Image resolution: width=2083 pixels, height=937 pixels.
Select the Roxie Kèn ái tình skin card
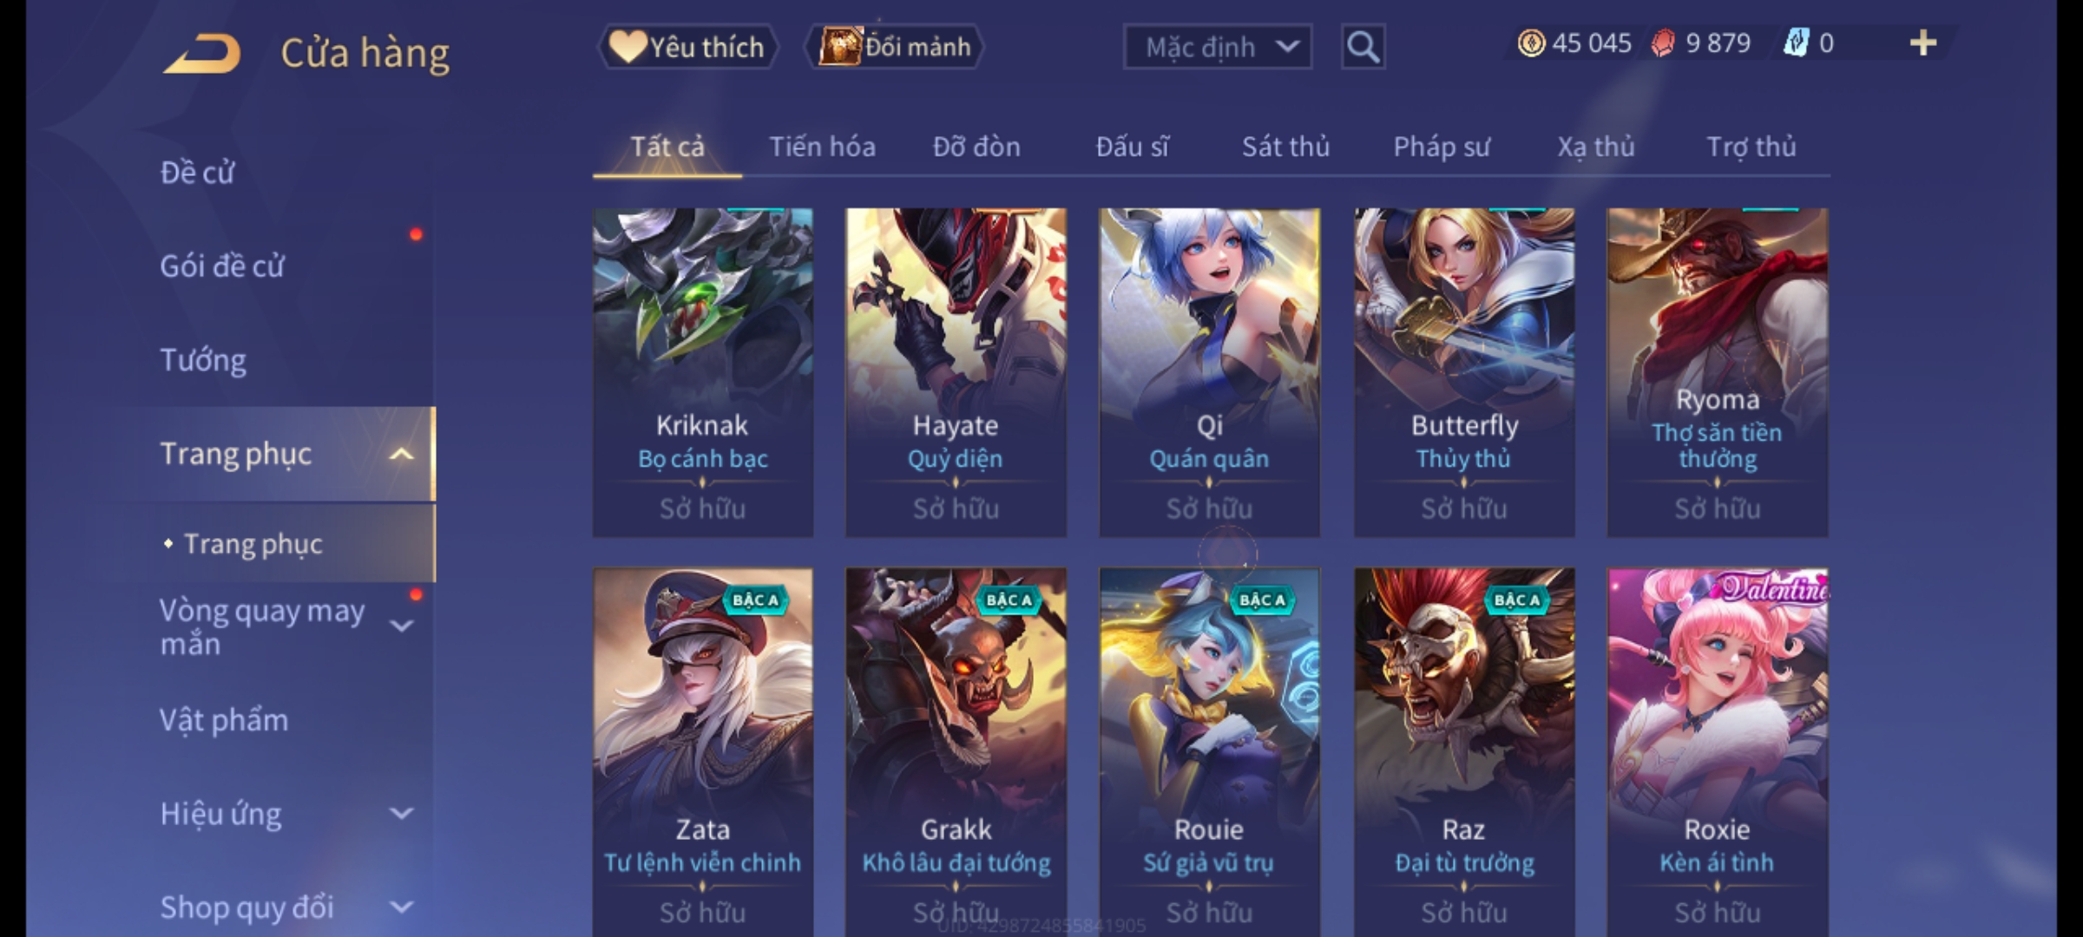pyautogui.click(x=1718, y=752)
